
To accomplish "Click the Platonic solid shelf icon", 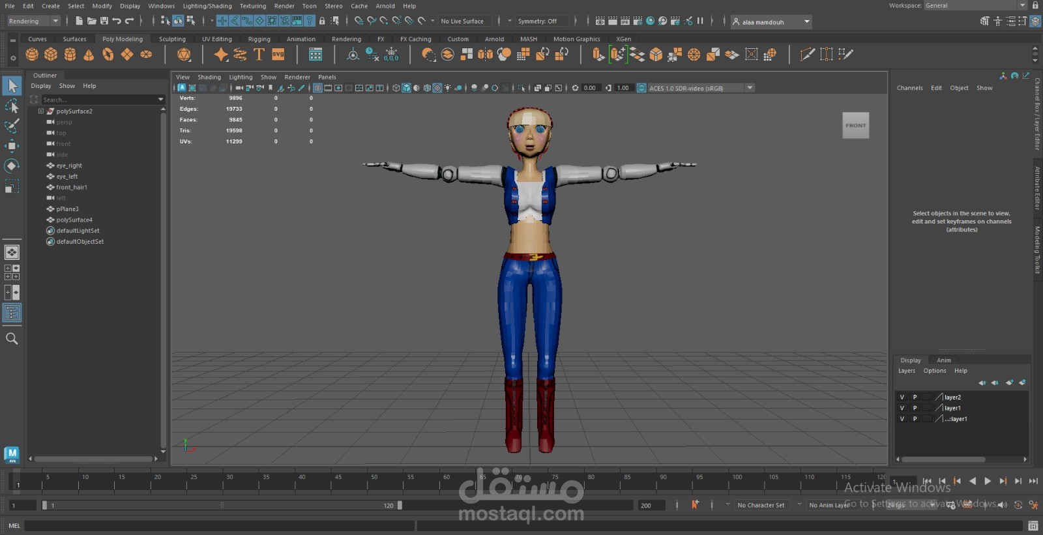I will (x=184, y=55).
